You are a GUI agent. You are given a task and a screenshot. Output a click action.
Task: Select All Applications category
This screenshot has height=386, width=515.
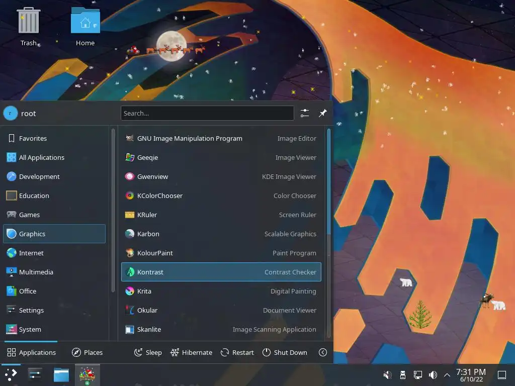coord(54,157)
